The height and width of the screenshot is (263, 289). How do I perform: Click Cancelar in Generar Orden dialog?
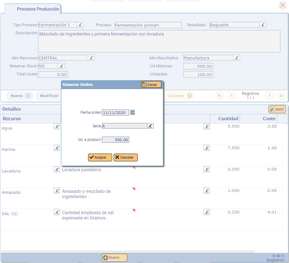point(125,158)
